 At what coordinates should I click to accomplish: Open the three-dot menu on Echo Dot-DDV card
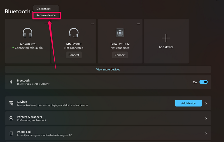138,24
